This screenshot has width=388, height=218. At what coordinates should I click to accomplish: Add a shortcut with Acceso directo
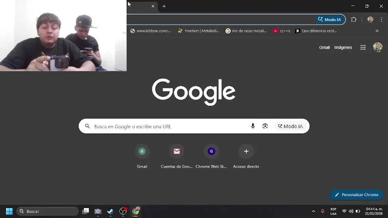click(246, 157)
